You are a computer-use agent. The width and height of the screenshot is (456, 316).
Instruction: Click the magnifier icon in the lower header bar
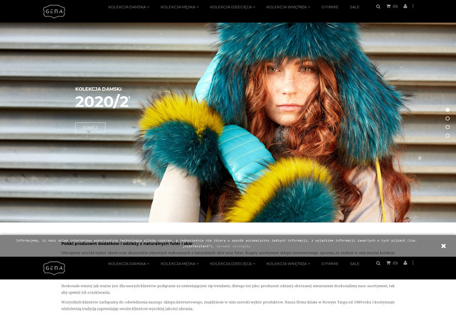378,263
